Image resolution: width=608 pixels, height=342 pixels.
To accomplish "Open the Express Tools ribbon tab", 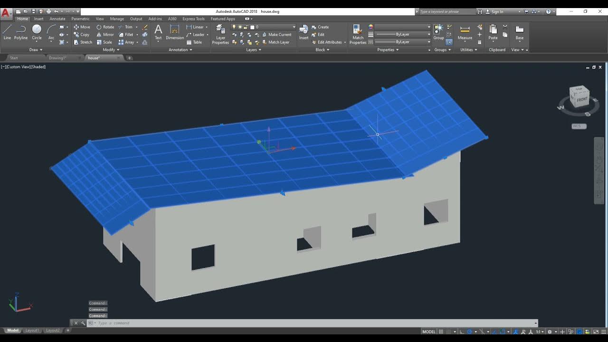I will pos(193,19).
